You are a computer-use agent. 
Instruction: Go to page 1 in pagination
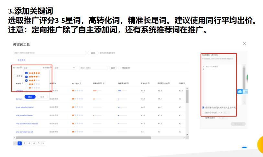[20, 143]
